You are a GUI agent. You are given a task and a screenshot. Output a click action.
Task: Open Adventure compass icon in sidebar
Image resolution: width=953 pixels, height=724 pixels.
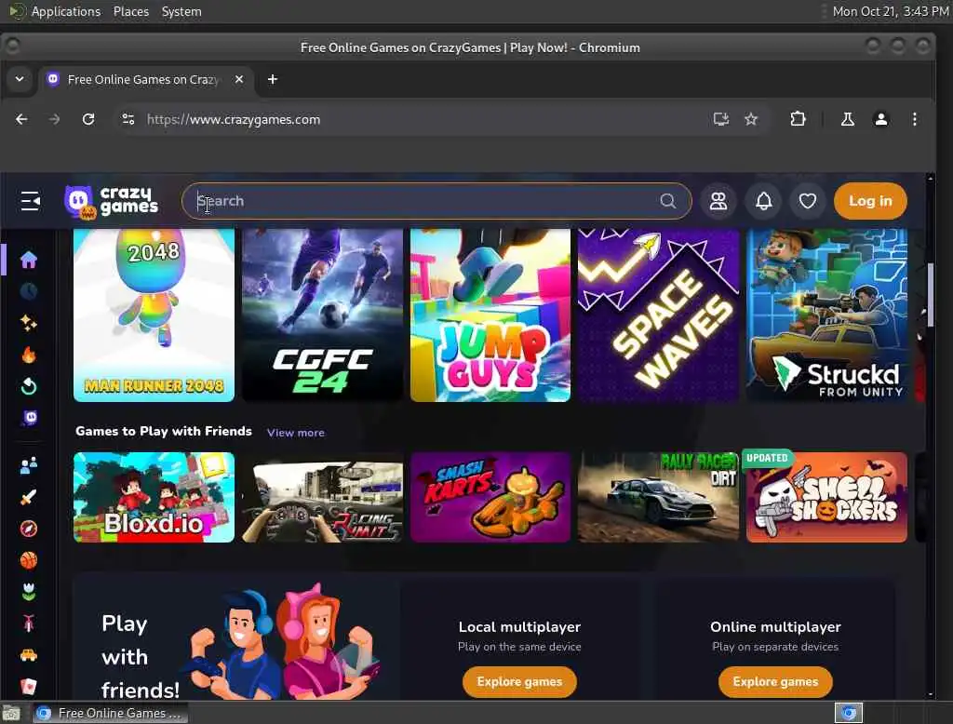pos(29,529)
